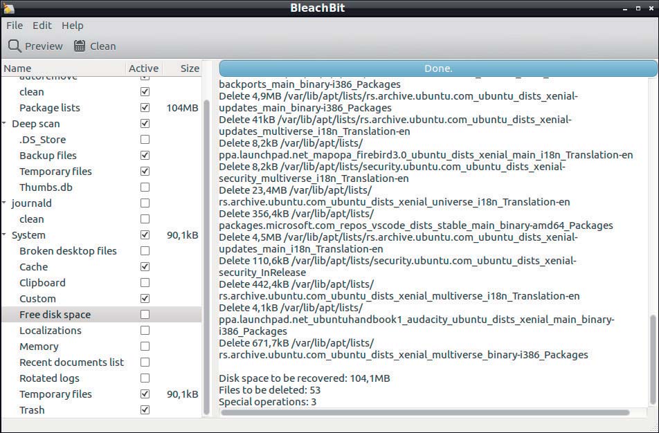Collapse the System tree group
The height and width of the screenshot is (433, 659).
4,234
